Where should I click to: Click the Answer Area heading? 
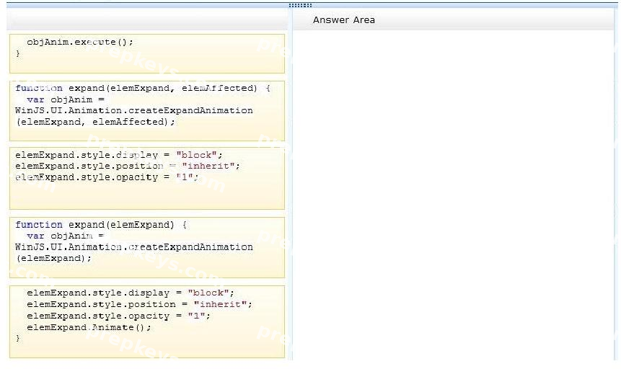click(x=344, y=19)
